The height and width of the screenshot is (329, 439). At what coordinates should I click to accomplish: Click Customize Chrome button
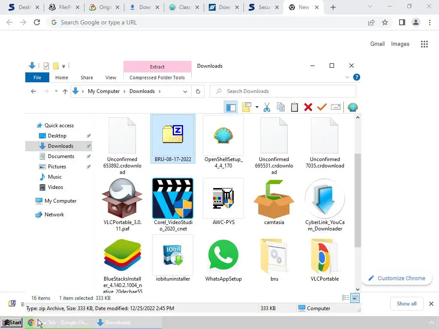pyautogui.click(x=397, y=278)
